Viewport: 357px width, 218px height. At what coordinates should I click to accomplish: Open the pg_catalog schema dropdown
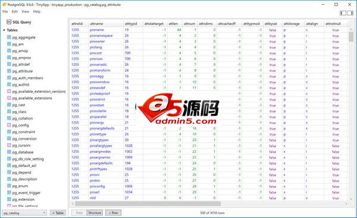pos(24,213)
